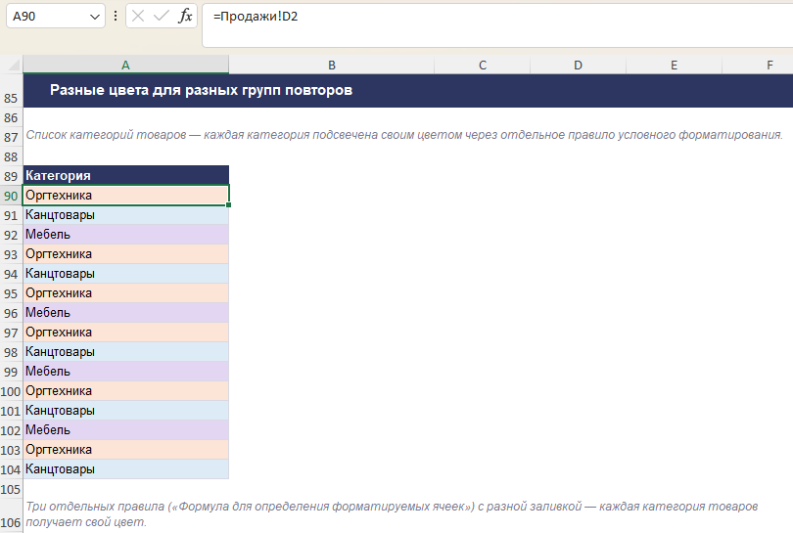Select row 105 header
This screenshot has width=793, height=533.
11,489
